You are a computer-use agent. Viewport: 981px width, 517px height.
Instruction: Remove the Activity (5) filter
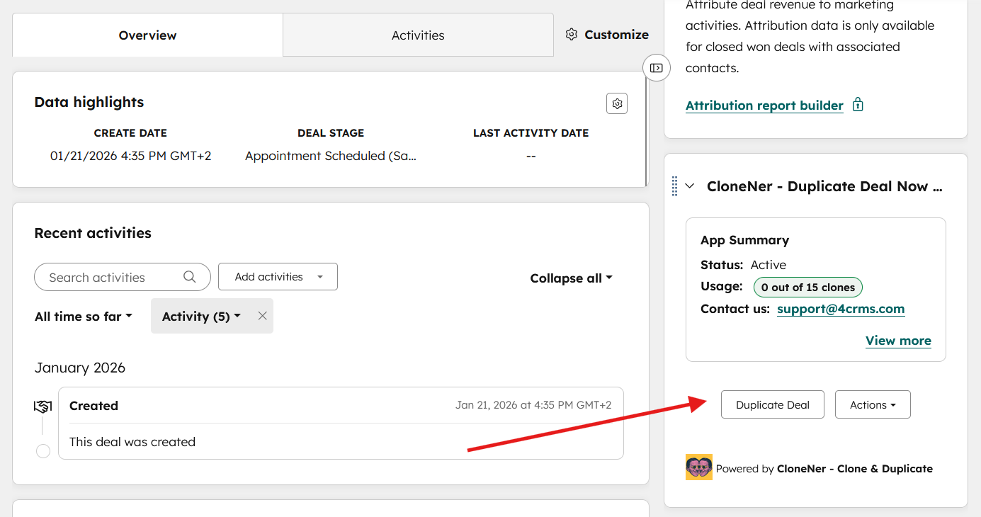(262, 316)
